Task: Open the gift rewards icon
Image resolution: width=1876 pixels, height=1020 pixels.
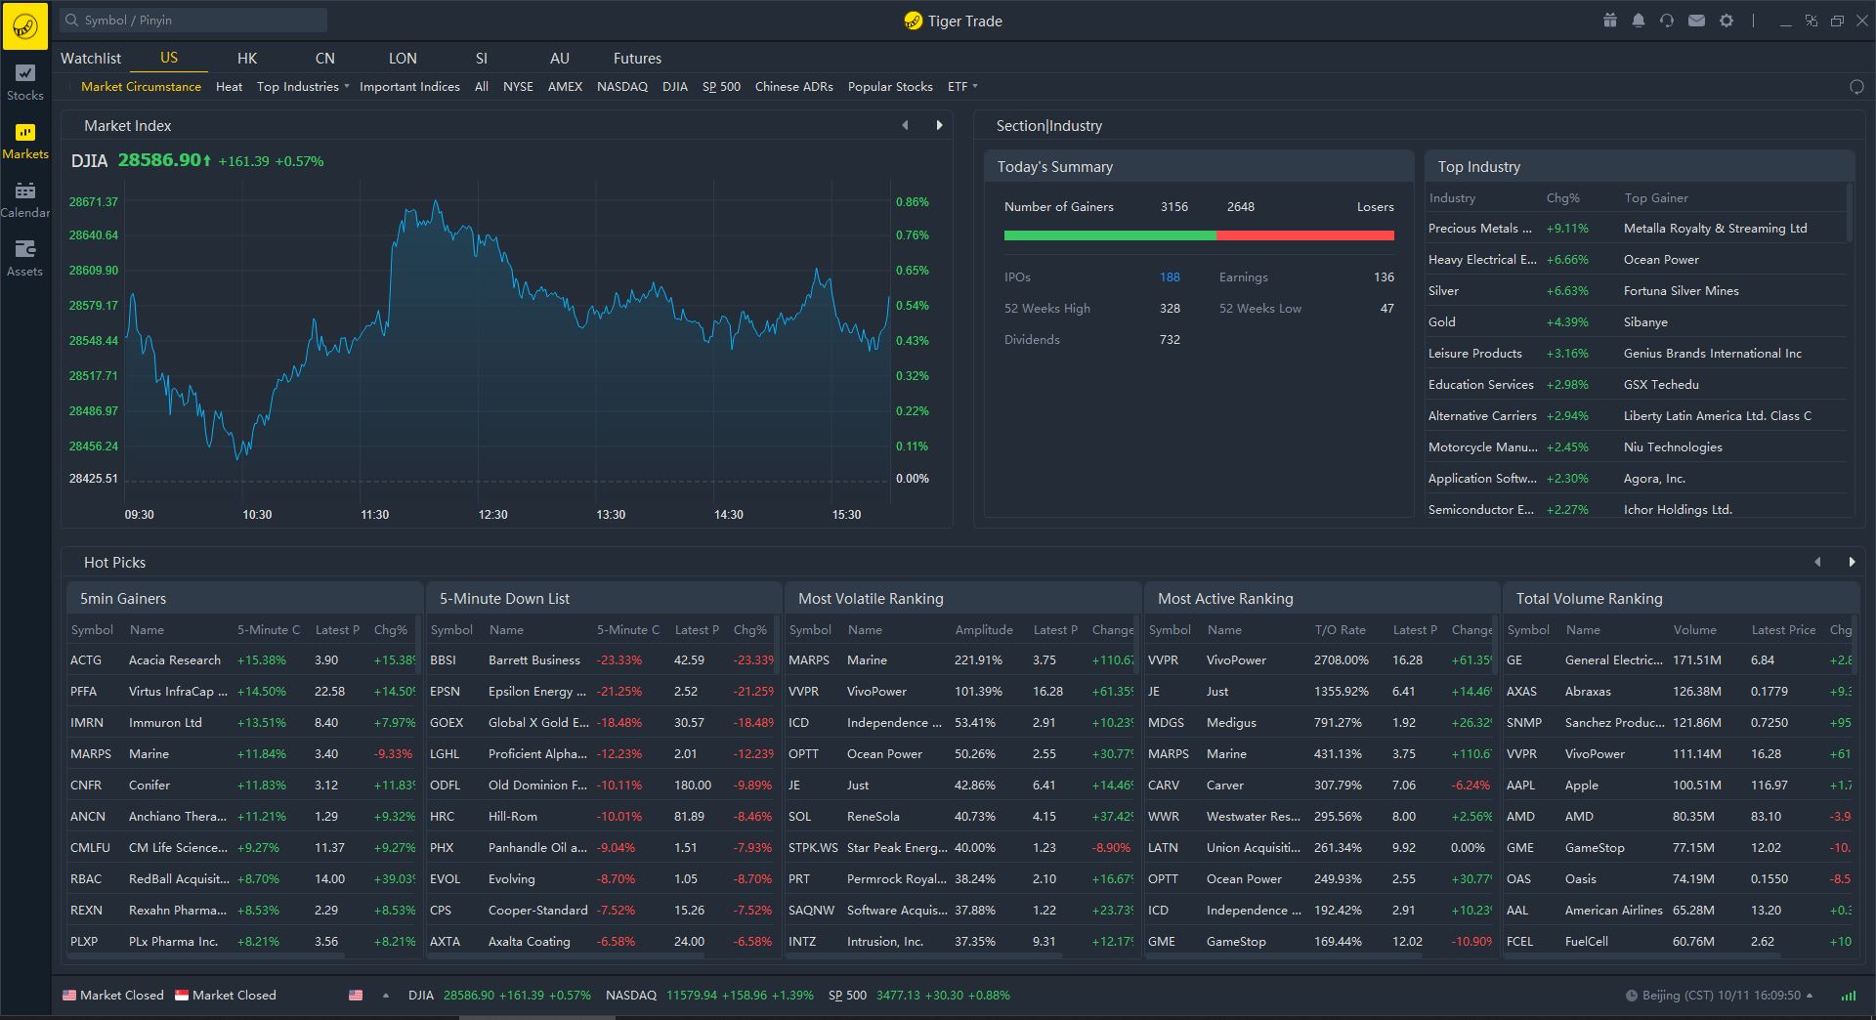Action: pyautogui.click(x=1609, y=21)
